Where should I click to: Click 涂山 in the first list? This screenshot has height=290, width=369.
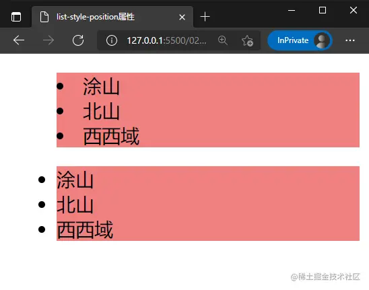tap(102, 86)
